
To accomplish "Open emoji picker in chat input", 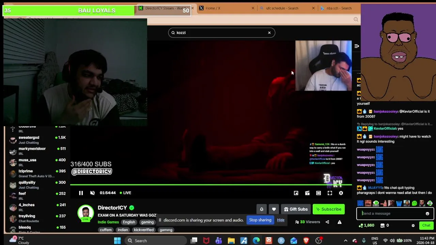I will (x=427, y=214).
